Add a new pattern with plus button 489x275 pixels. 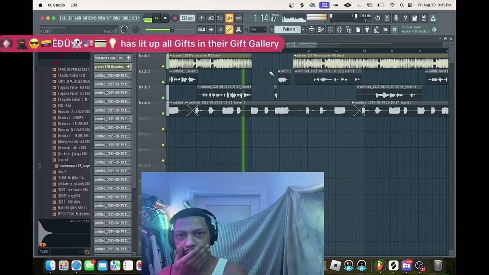303,29
